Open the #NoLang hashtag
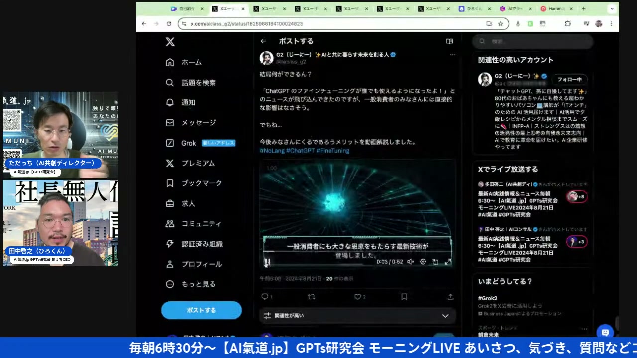The height and width of the screenshot is (358, 637). pos(272,151)
